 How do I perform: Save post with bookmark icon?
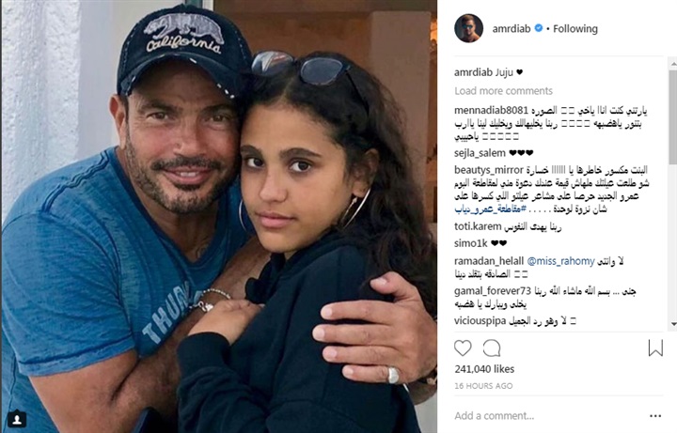[x=655, y=348]
